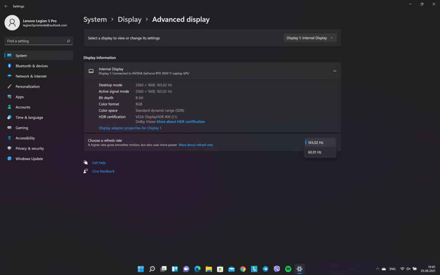Screen dimensions: 440x275
Task: Open Bluetooth & devices settings
Action: coord(39,66)
